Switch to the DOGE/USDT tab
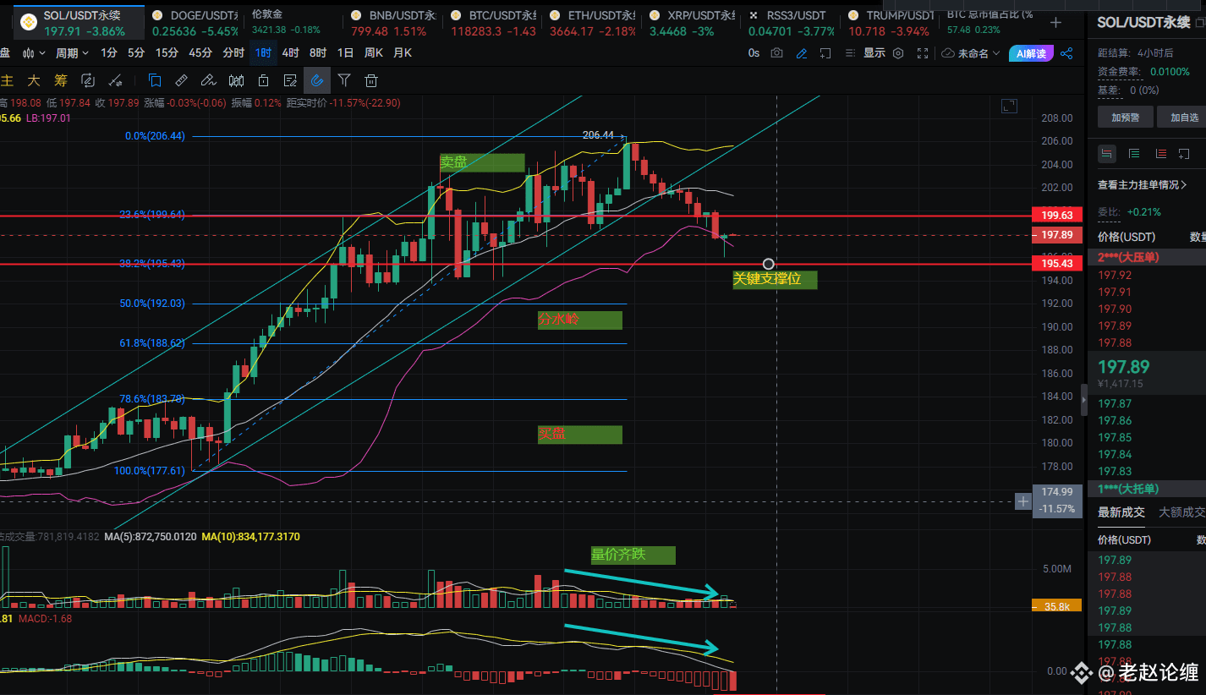 coord(195,23)
